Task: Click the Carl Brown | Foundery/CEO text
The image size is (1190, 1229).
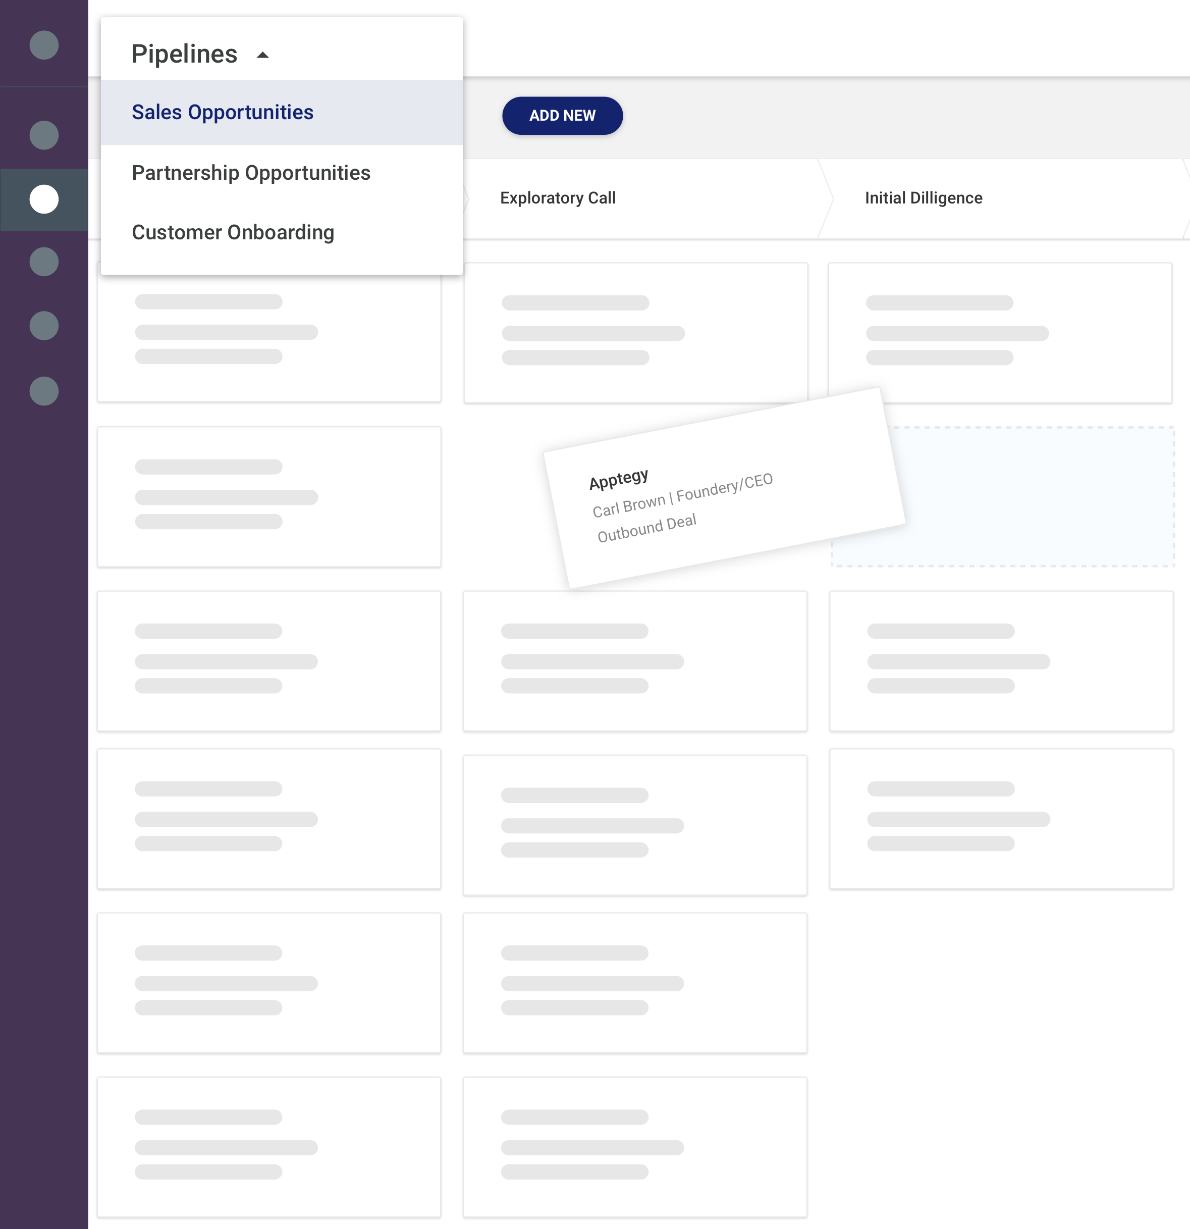Action: tap(682, 495)
